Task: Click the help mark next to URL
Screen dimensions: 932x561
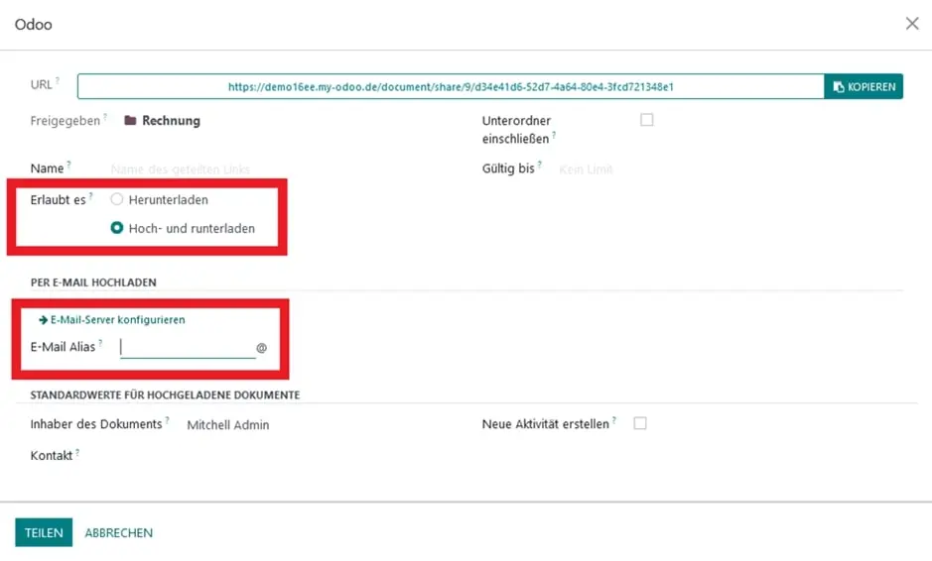Action: (x=58, y=81)
